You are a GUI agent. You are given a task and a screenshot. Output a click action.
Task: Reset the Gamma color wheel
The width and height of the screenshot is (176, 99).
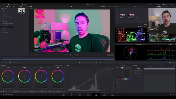pyautogui.click(x=31, y=68)
